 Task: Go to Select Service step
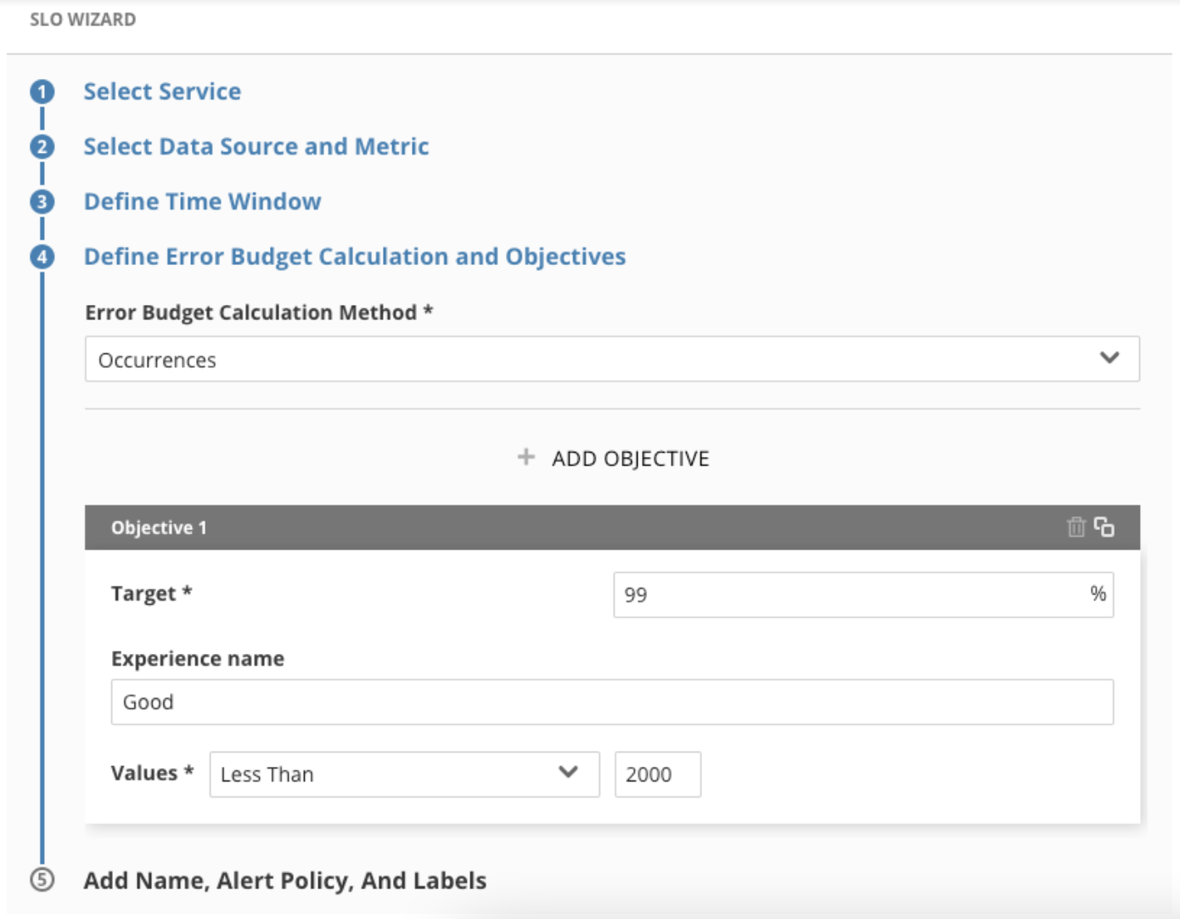click(162, 92)
